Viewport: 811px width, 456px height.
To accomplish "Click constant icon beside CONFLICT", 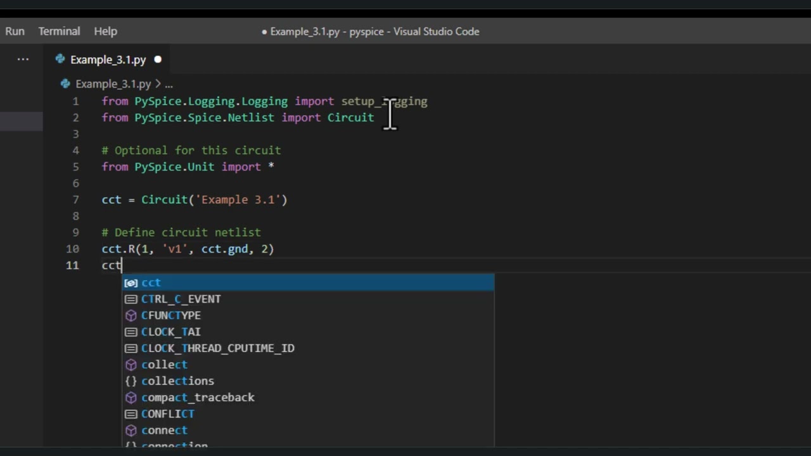I will pos(131,414).
